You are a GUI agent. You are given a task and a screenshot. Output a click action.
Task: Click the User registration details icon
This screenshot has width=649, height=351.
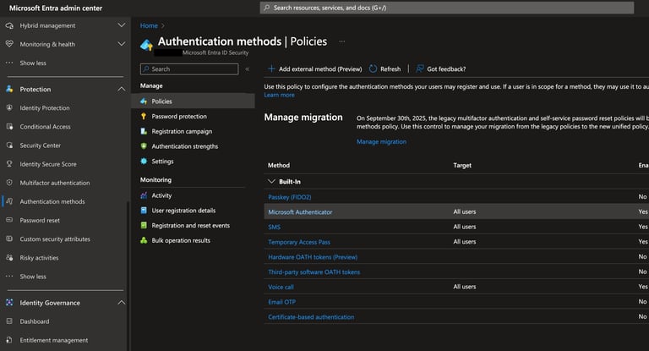[x=144, y=210]
